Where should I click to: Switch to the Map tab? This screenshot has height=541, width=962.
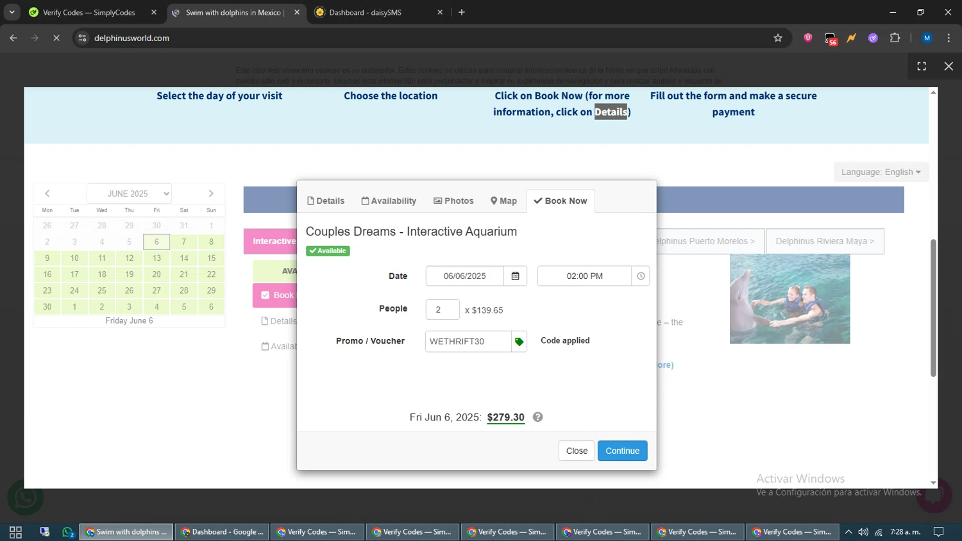pyautogui.click(x=503, y=201)
